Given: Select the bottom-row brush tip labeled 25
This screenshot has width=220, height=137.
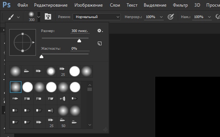Looking at the screenshot, I should tap(51, 123).
